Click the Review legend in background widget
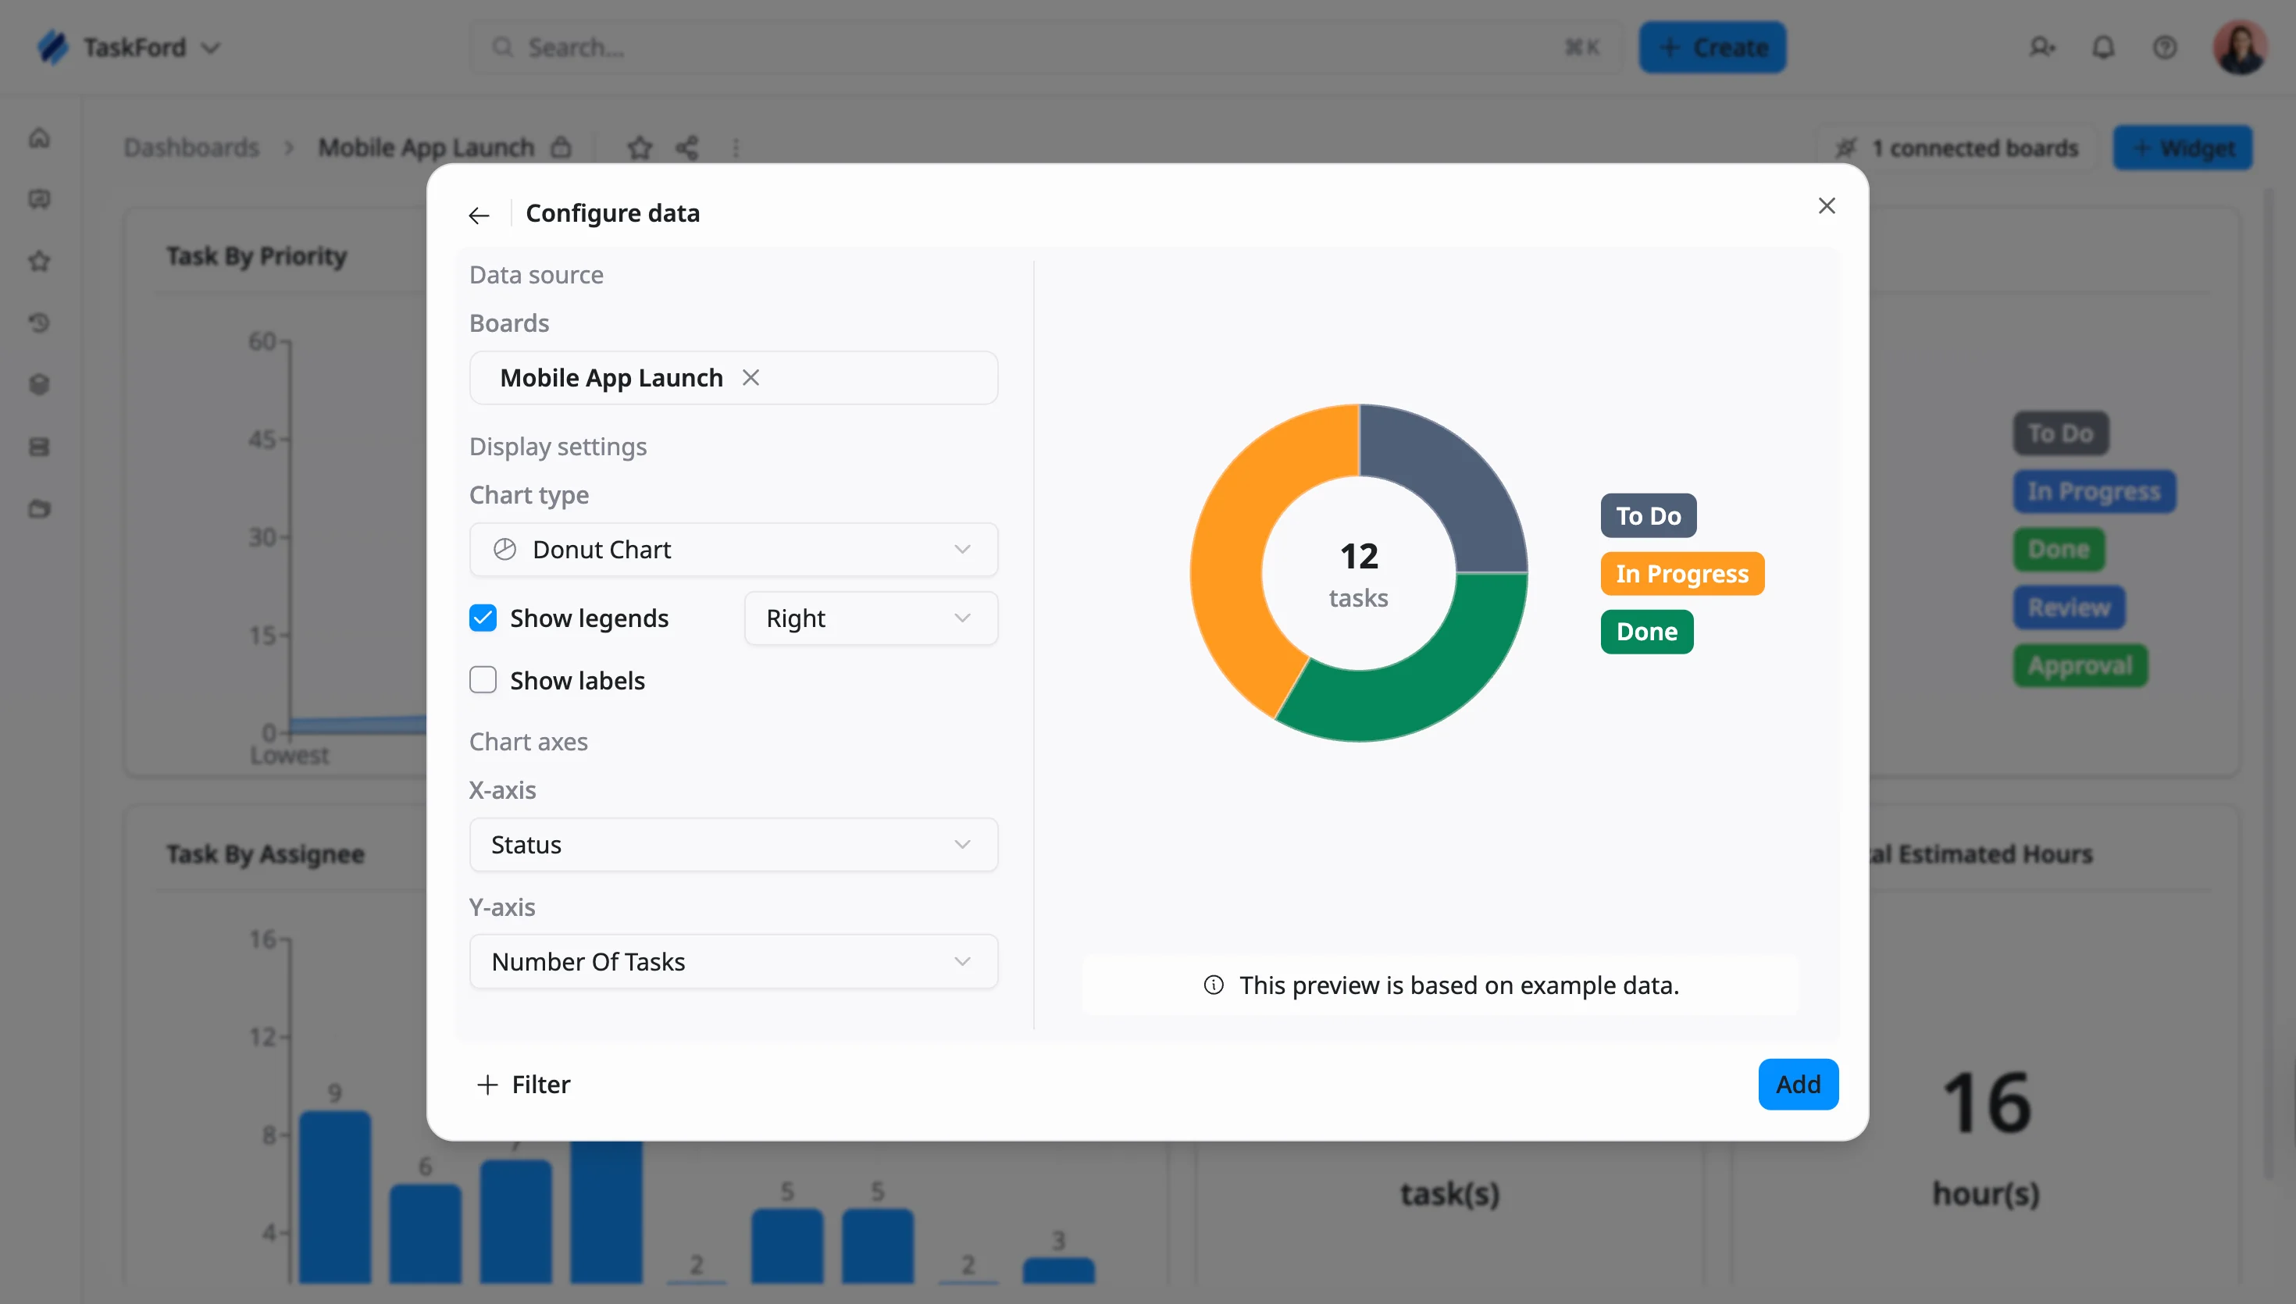2296x1304 pixels. pos(2069,608)
